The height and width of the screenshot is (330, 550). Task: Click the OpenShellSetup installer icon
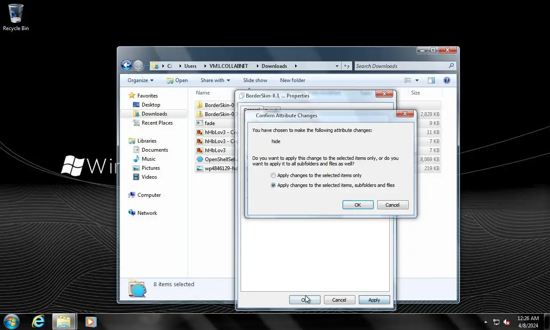click(x=199, y=159)
